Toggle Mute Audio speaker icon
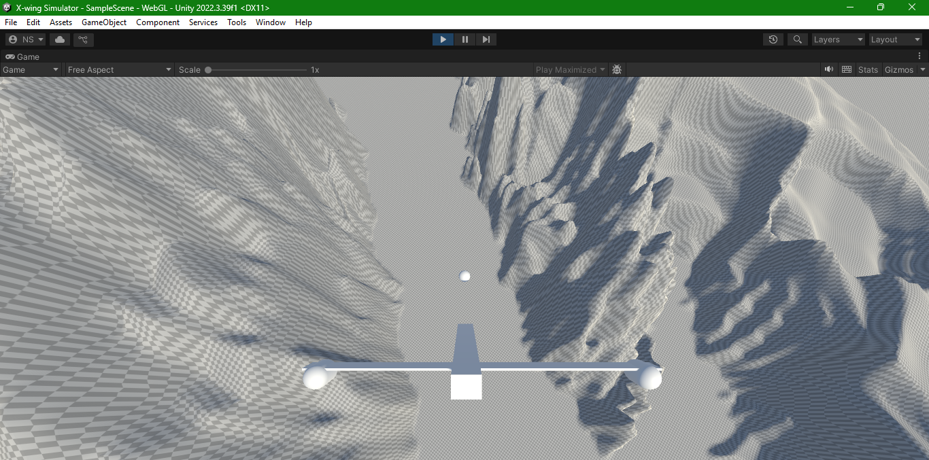 coord(829,69)
